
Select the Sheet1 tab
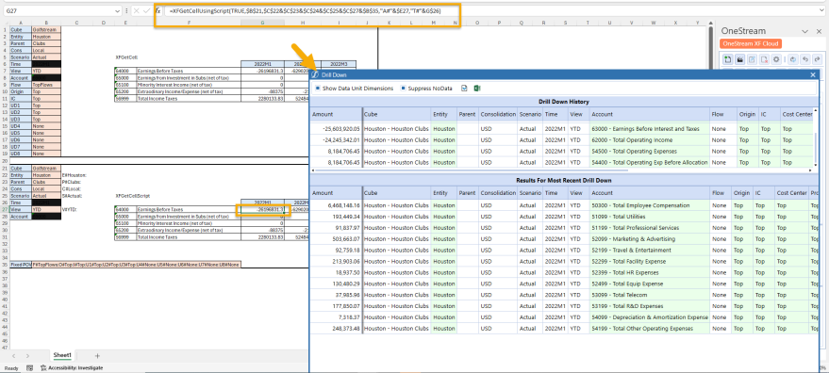62,355
